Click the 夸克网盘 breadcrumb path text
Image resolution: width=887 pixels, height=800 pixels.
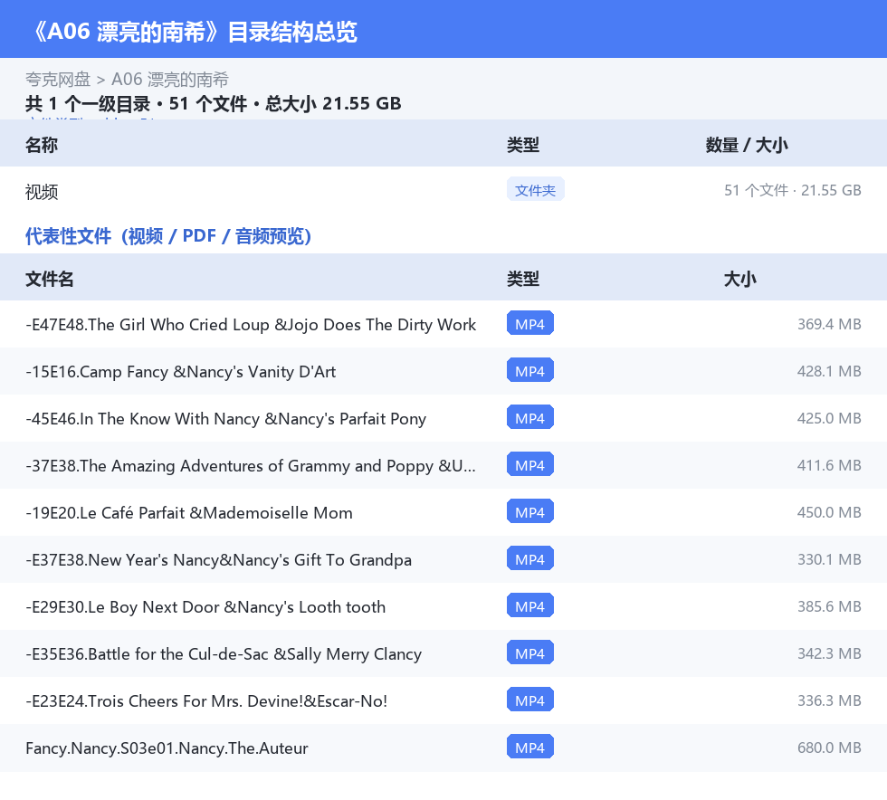128,80
